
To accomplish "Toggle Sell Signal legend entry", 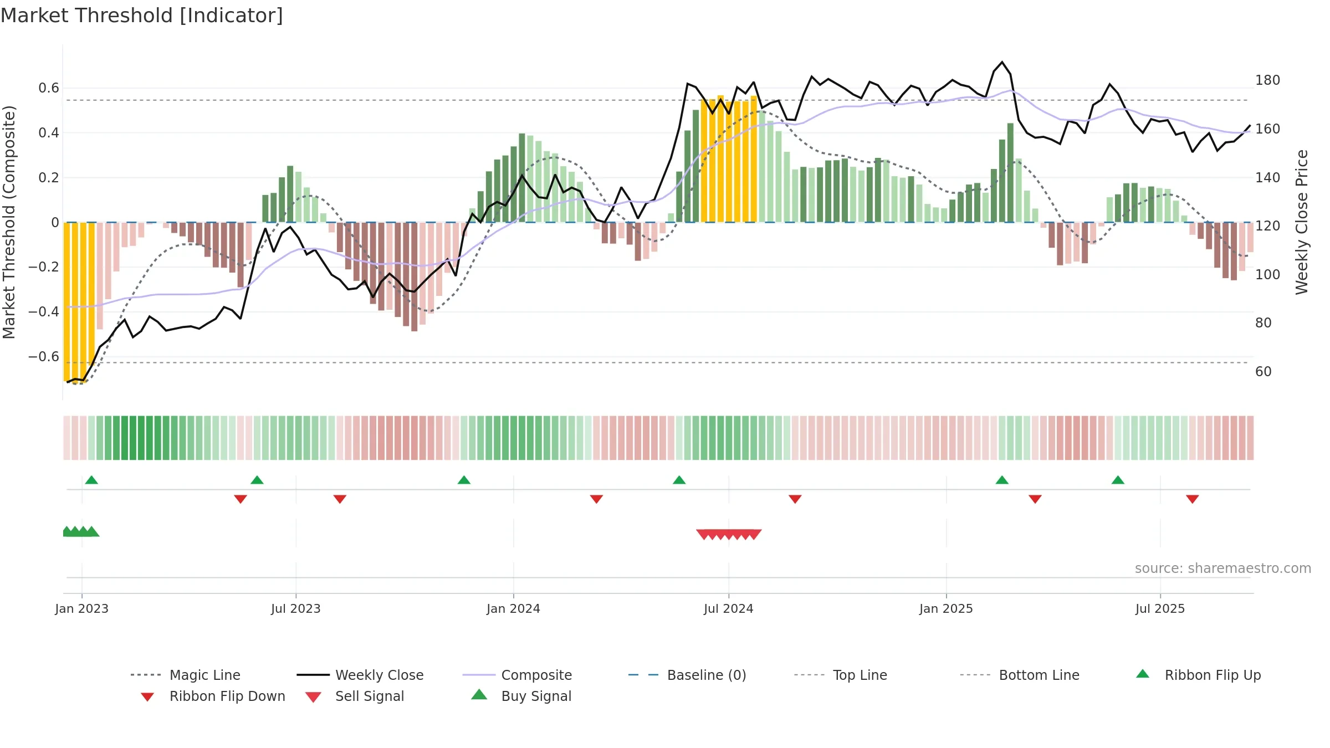I will point(355,696).
